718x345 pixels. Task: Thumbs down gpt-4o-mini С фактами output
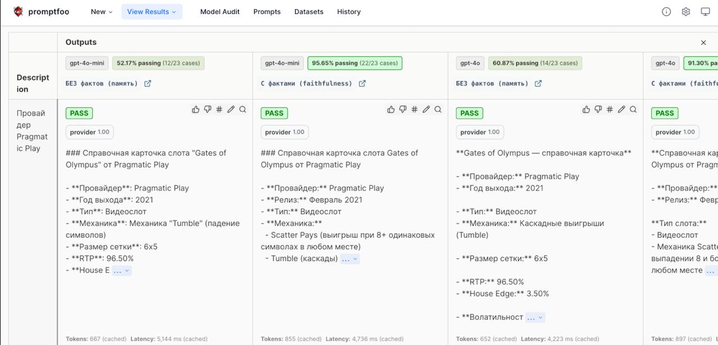[x=403, y=109]
